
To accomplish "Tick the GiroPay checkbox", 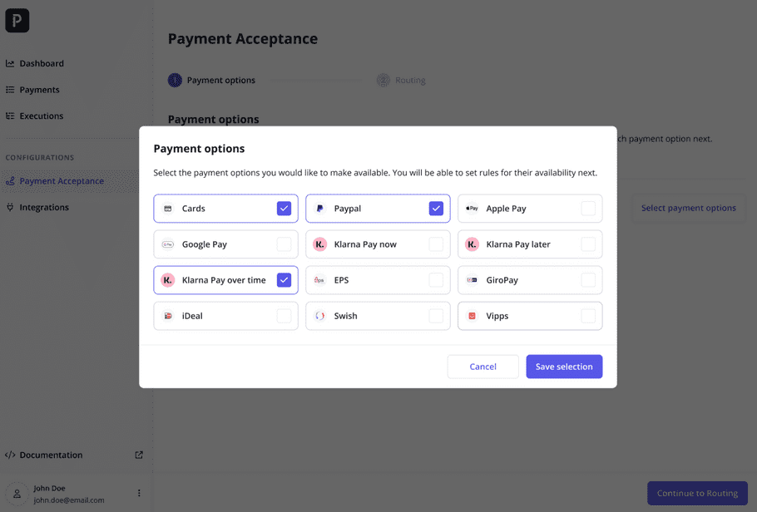I will coord(588,280).
